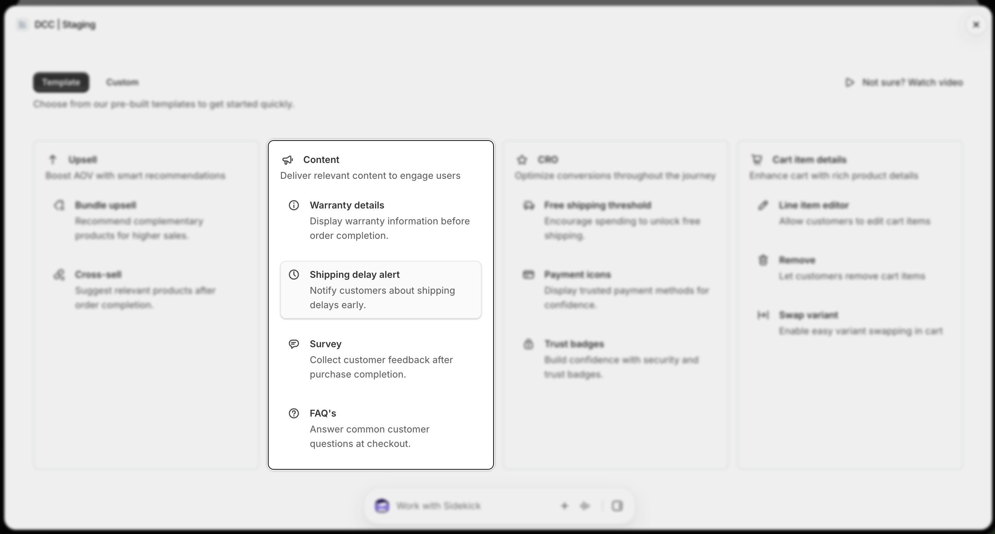This screenshot has height=534, width=995.
Task: Select the Shipping delay alert template
Action: click(381, 290)
